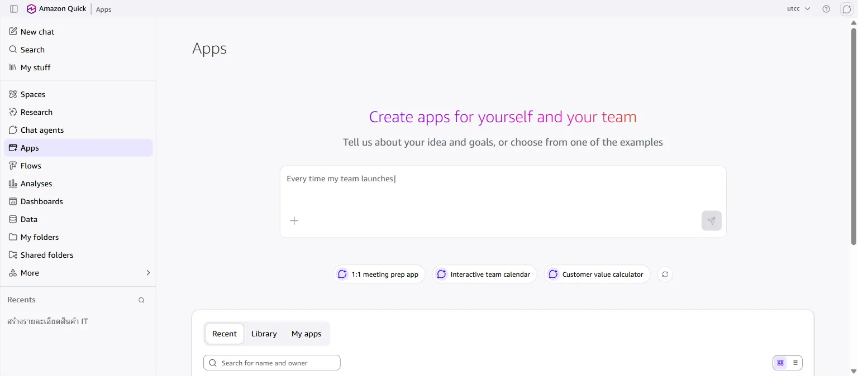Image resolution: width=858 pixels, height=376 pixels.
Task: Open recent chat สร้างรายละเอียดสินค้า IT
Action: (x=47, y=321)
